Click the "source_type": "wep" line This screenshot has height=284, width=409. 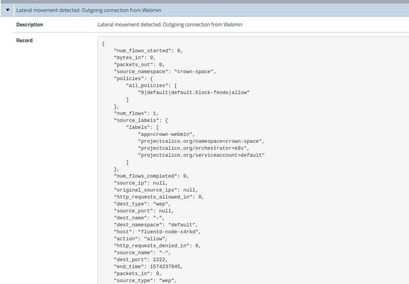point(145,281)
